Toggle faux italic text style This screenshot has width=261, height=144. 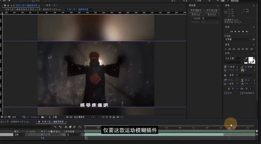pos(233,89)
